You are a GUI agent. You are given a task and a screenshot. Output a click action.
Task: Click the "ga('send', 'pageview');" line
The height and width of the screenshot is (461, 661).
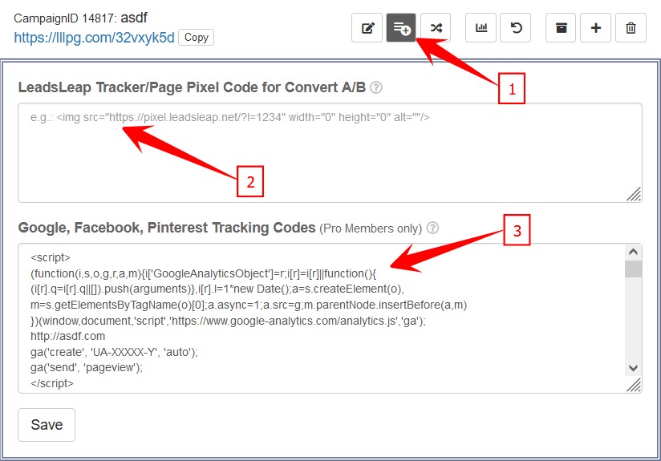[x=87, y=367]
